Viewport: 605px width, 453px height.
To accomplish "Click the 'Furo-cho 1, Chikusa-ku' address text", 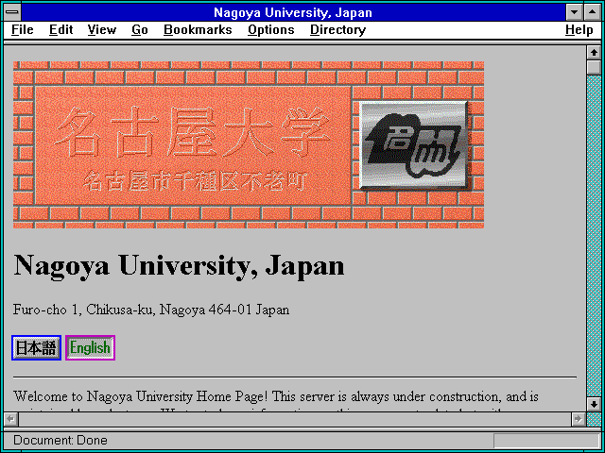I will coord(151,310).
